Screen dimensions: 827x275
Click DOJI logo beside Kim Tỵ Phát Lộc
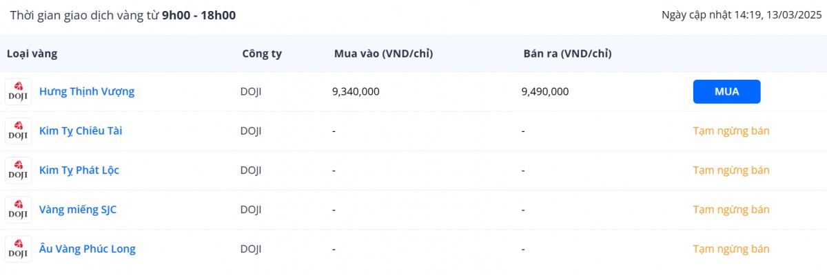point(18,170)
